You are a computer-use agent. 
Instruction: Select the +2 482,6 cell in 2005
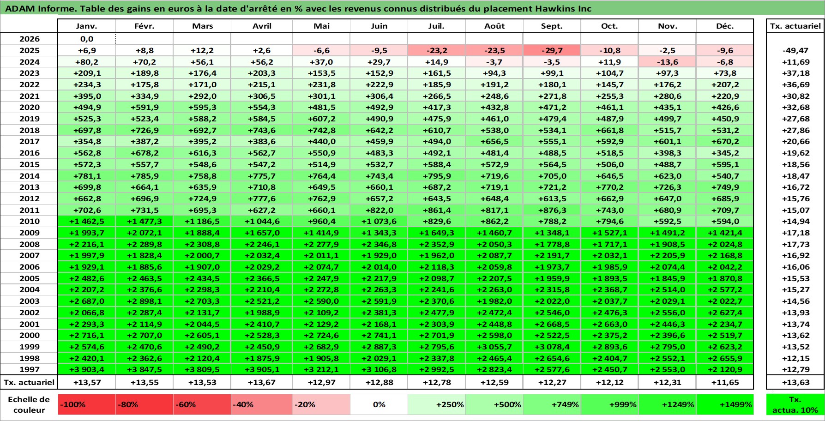click(x=87, y=278)
